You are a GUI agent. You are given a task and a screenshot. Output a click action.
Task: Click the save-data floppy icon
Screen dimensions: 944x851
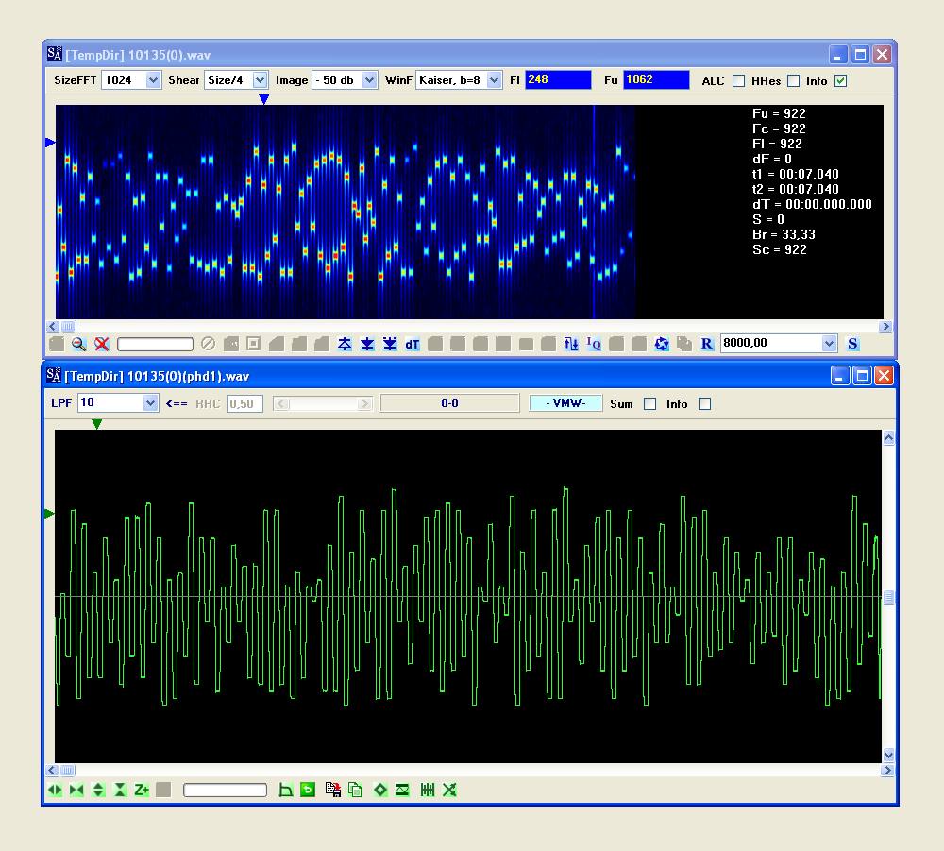[333, 790]
